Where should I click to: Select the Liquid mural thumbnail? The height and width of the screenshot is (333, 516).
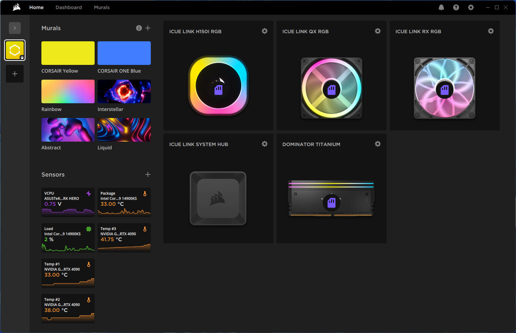pos(124,130)
